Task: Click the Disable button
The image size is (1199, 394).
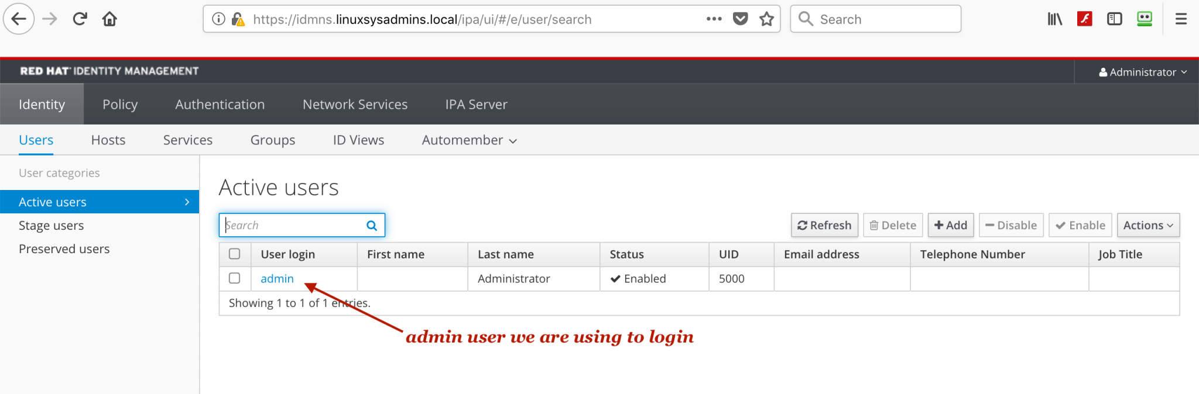Action: (x=1011, y=225)
